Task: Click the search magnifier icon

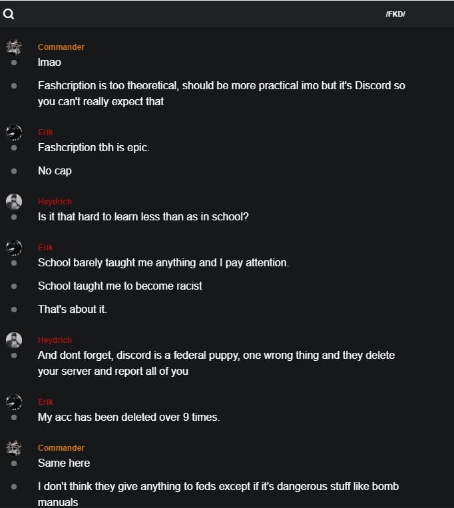Action: point(9,14)
